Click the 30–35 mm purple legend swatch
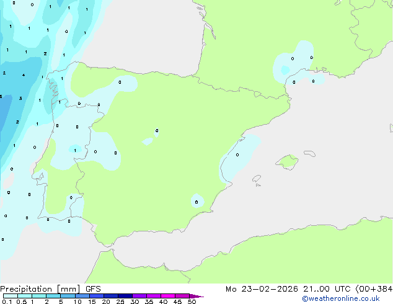Image resolution: width=393 pixels, height=304 pixels. (x=139, y=296)
